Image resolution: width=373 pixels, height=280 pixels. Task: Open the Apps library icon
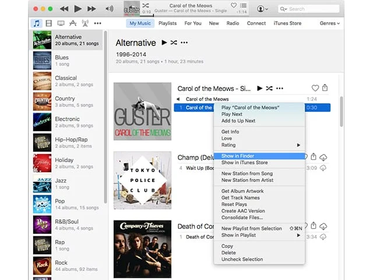pos(73,23)
